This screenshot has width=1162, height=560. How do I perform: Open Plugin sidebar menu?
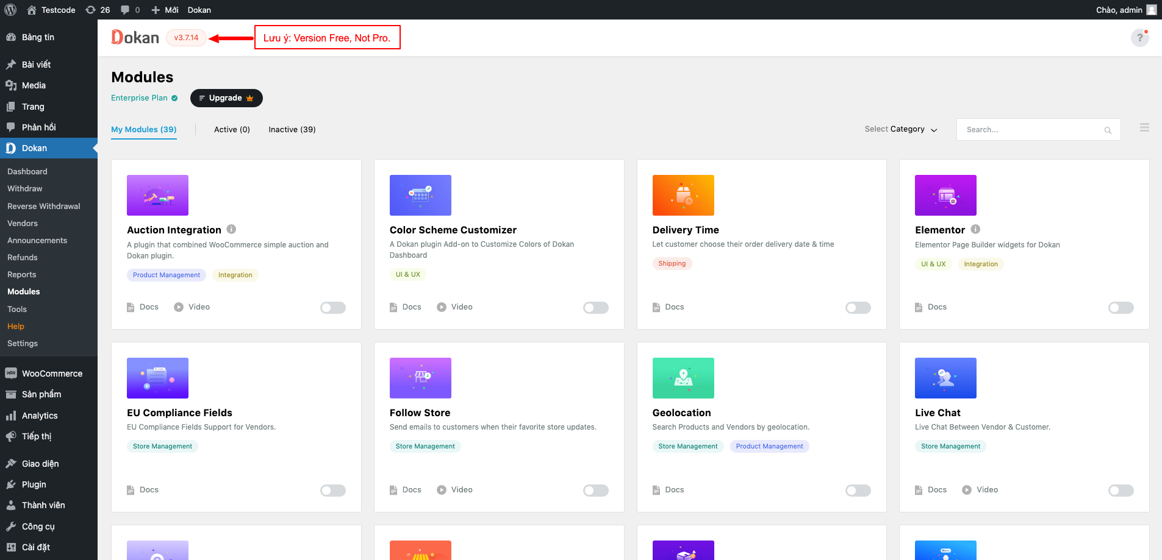(x=49, y=484)
